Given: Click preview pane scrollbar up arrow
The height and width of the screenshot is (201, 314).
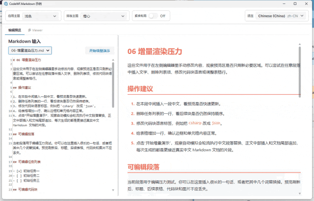Looking at the screenshot, I should tap(300, 44).
